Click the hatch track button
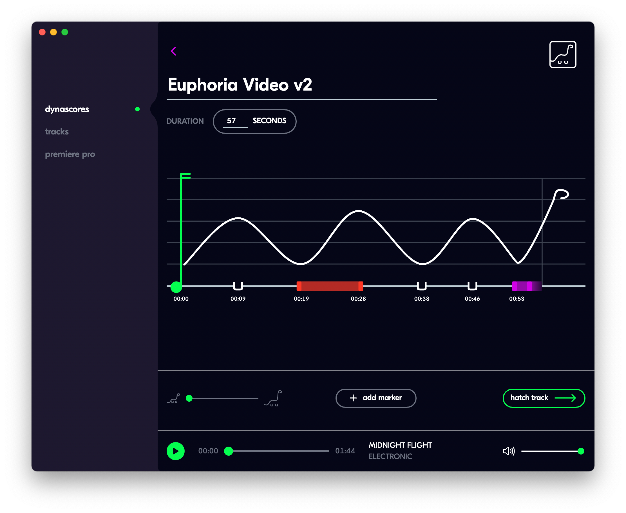The width and height of the screenshot is (626, 513). click(544, 398)
